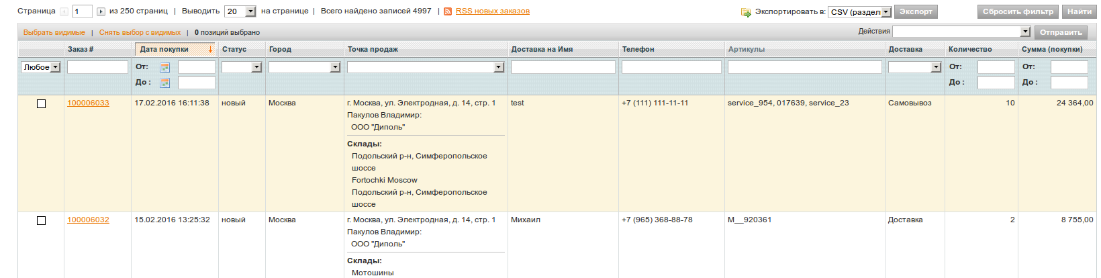Click the Сумма От input field
The image size is (1101, 278).
1069,67
